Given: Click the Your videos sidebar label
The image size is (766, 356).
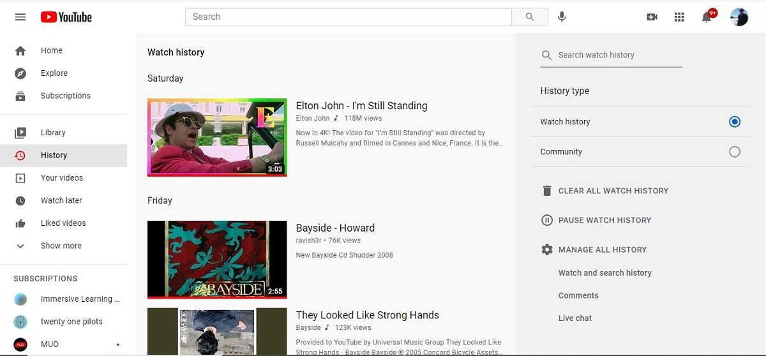Looking at the screenshot, I should click(x=62, y=178).
